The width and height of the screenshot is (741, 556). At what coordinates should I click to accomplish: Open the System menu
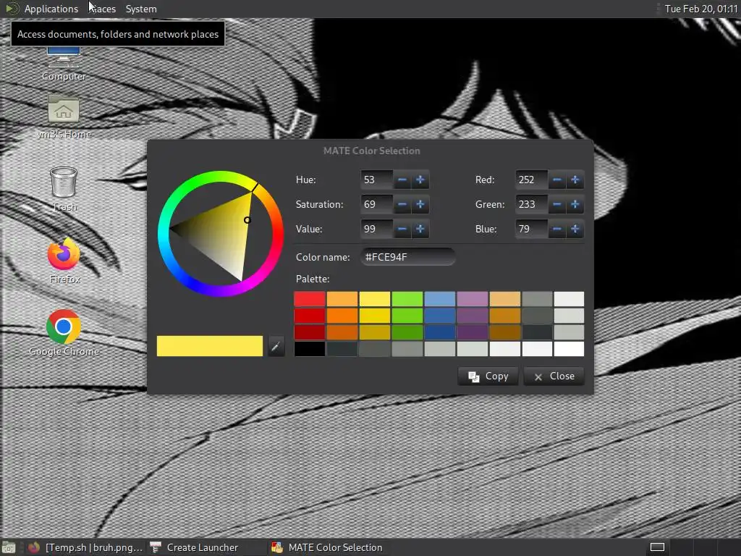(x=141, y=9)
